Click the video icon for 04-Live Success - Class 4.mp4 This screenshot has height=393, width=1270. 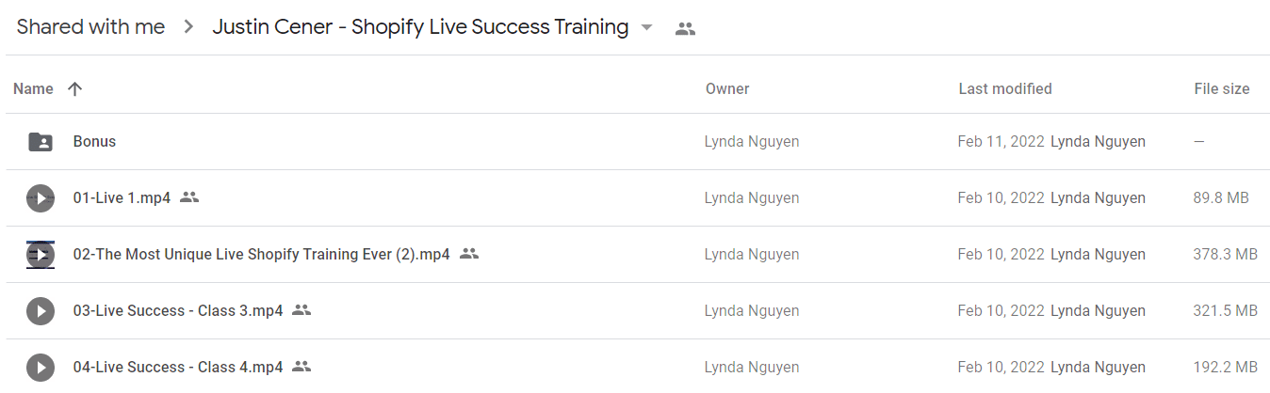(41, 368)
